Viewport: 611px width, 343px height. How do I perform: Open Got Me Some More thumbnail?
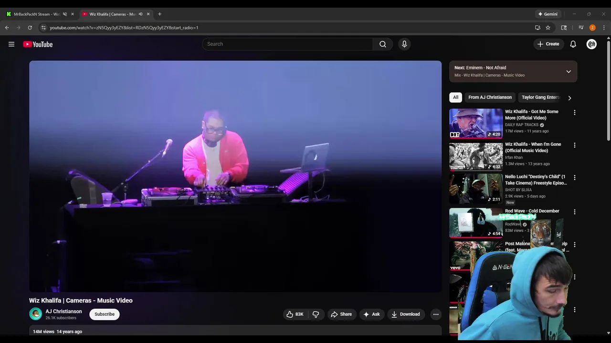[475, 123]
